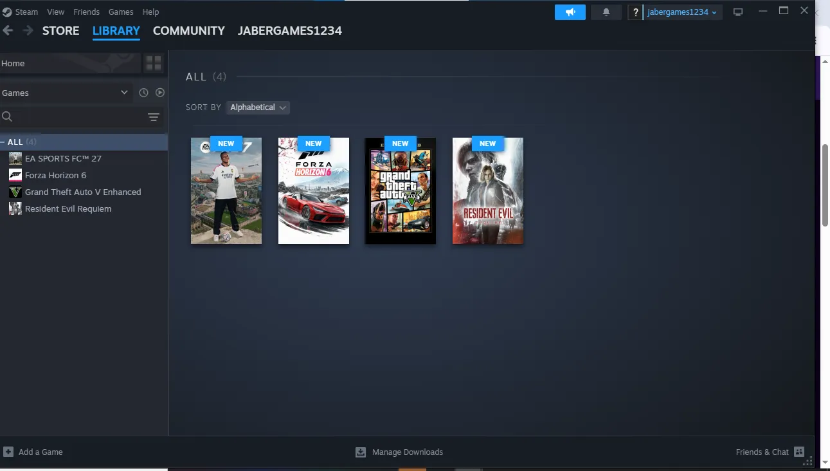Switch to collections grid view icon
Image resolution: width=830 pixels, height=471 pixels.
[x=154, y=63]
